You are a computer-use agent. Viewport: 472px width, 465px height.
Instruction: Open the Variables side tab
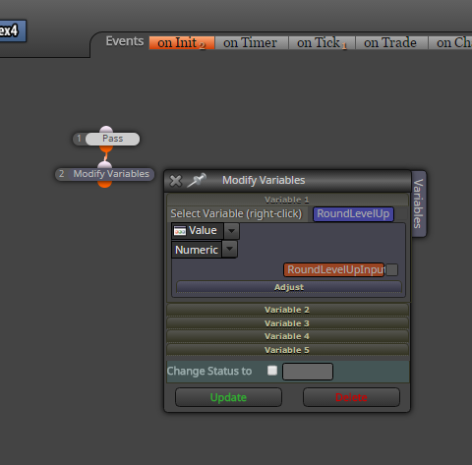(418, 203)
